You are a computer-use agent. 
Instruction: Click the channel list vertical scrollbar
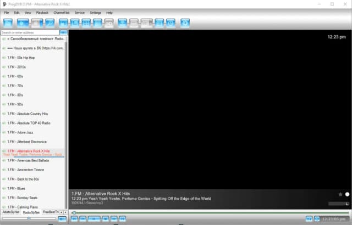coord(66,124)
